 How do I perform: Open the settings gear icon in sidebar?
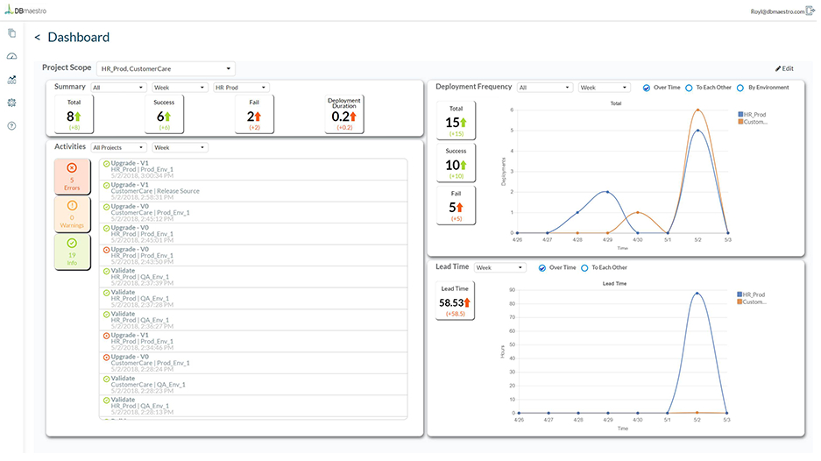click(11, 103)
